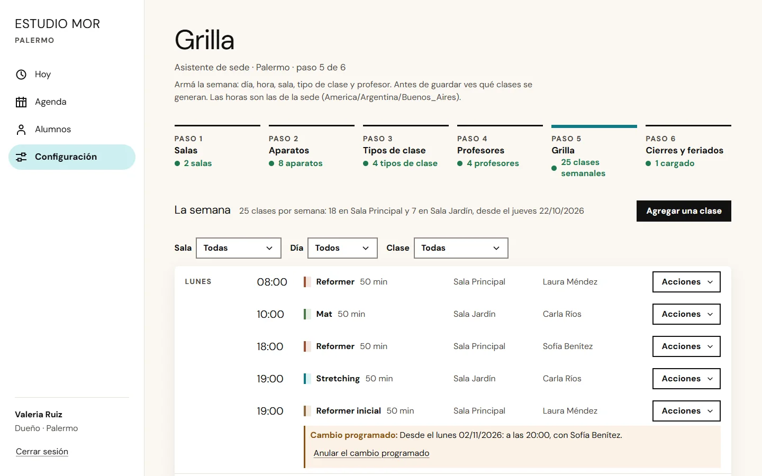762x476 pixels.
Task: Click the clock icon beside Hoy
Action: pos(21,75)
